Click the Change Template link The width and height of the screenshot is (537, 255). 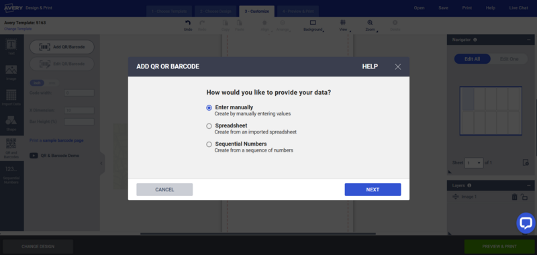point(18,29)
